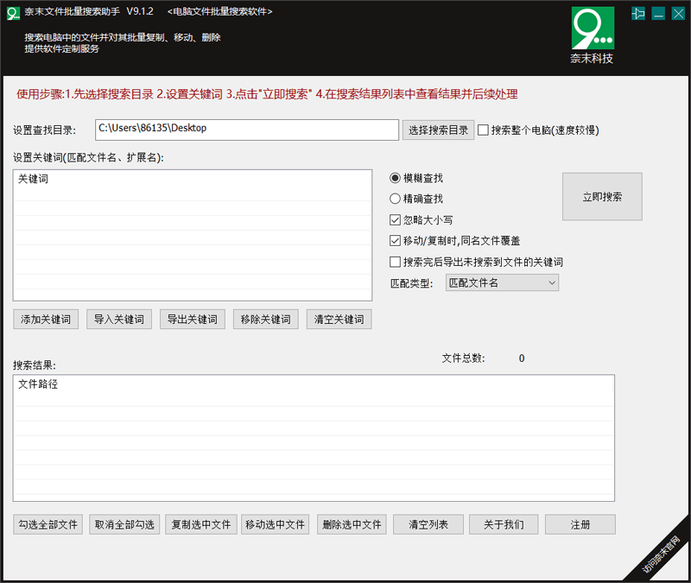Viewport: 691px width, 583px height.
Task: Click the app icon in title bar
Action: (13, 12)
